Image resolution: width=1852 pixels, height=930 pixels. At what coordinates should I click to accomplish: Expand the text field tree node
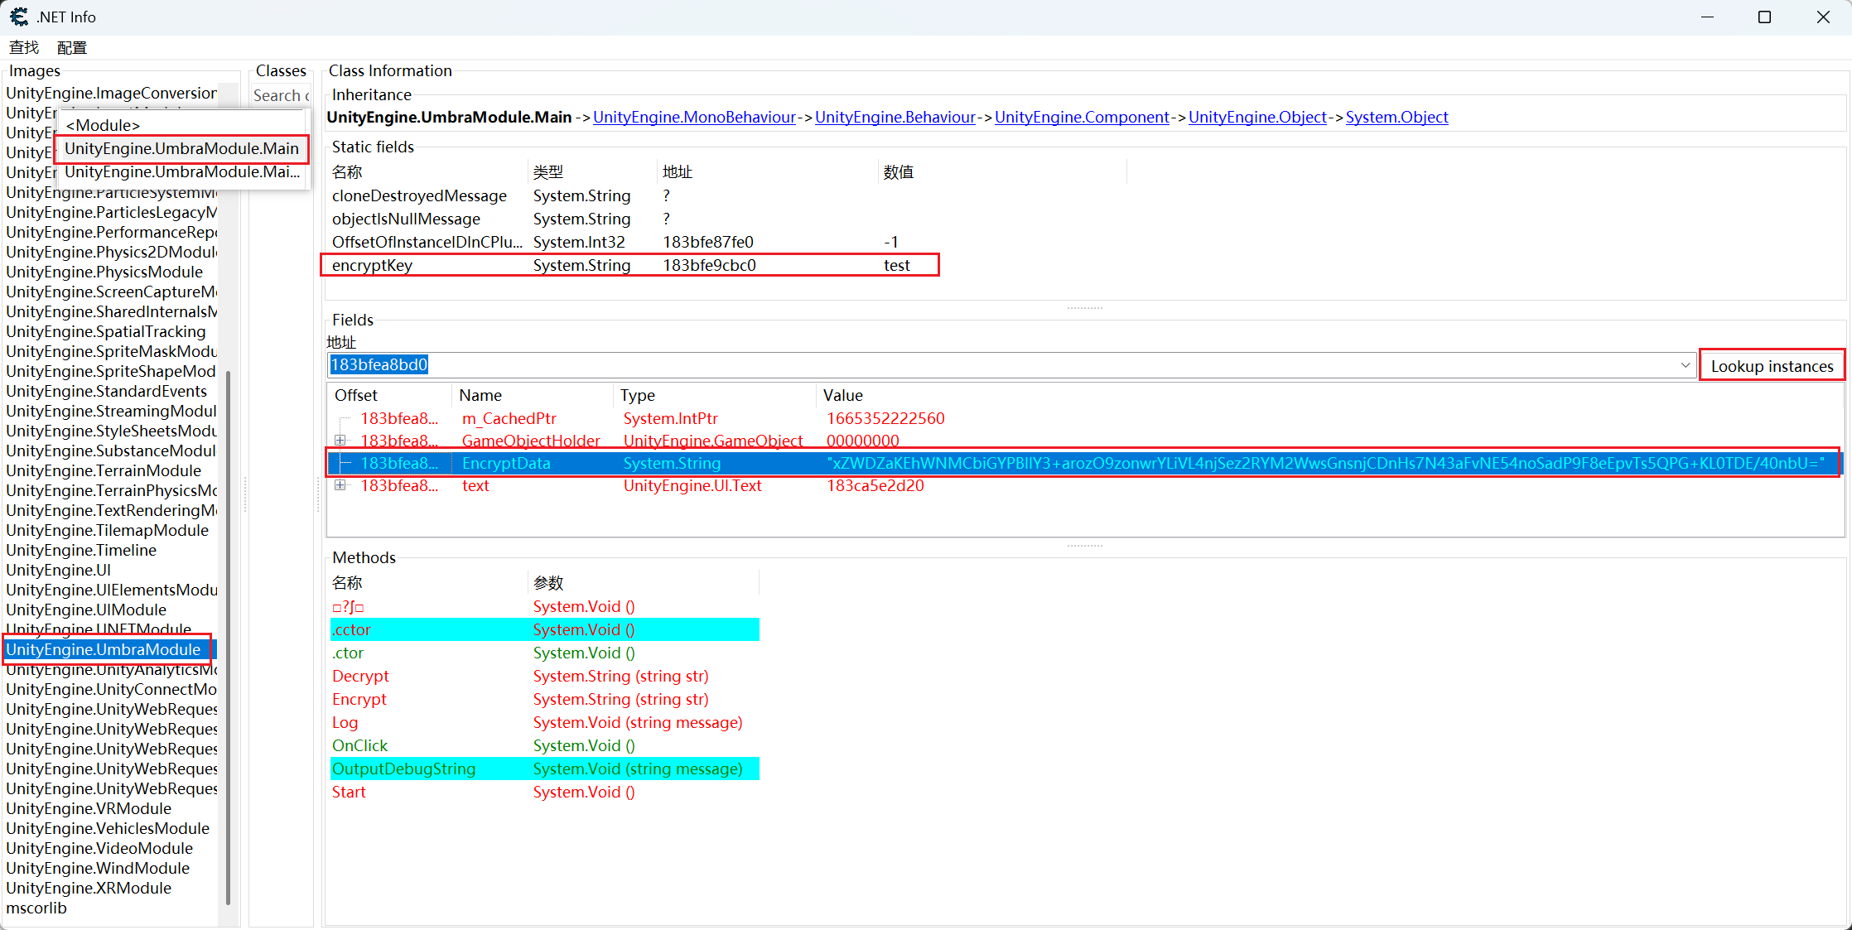click(x=340, y=485)
